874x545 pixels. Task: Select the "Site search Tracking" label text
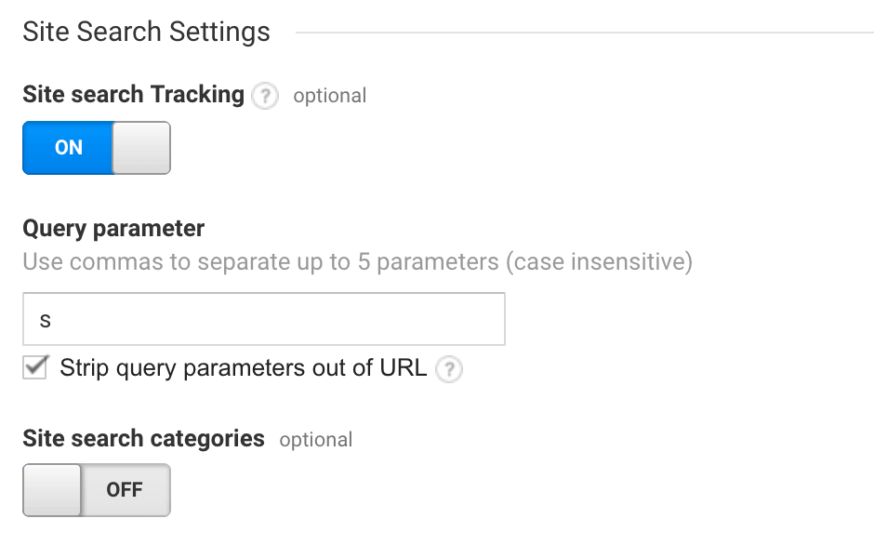133,95
